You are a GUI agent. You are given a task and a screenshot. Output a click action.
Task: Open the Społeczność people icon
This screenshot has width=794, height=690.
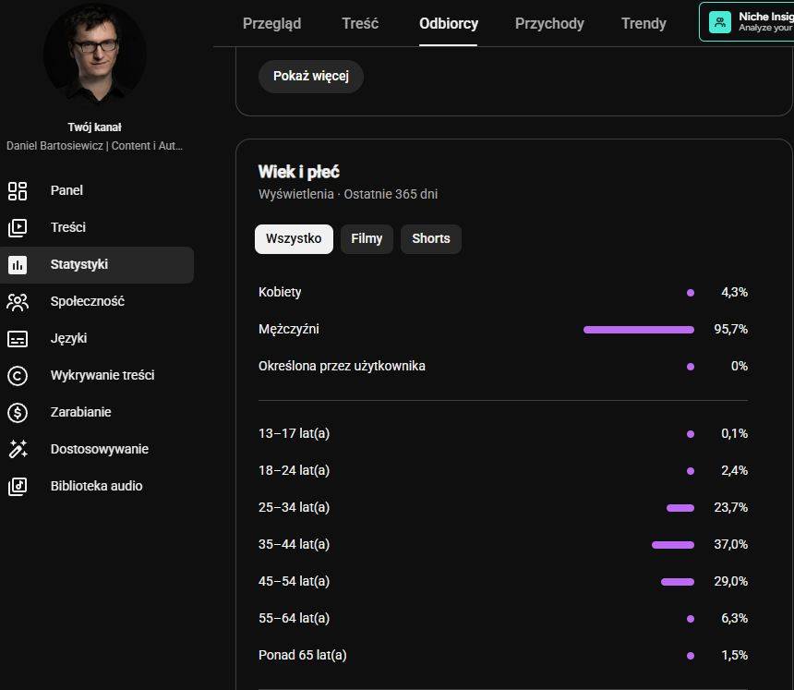(x=18, y=302)
